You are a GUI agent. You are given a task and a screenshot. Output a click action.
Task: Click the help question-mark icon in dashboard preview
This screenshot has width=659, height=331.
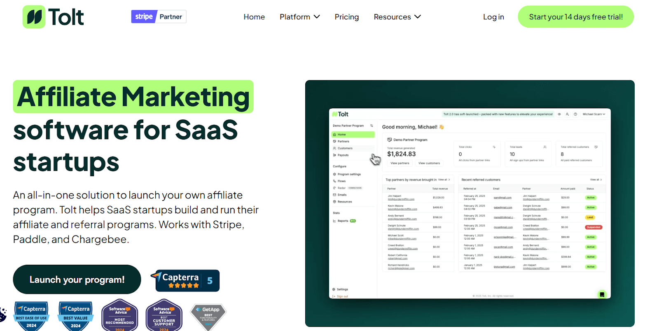tap(575, 114)
